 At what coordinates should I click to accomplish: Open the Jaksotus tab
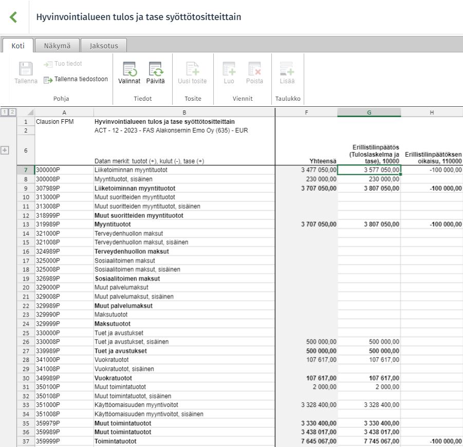click(104, 46)
